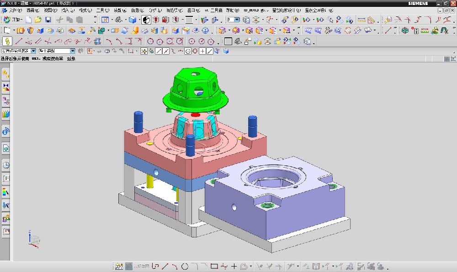The width and height of the screenshot is (457, 272).
Task: Expand the selection type filter dropdown
Action: (33, 51)
